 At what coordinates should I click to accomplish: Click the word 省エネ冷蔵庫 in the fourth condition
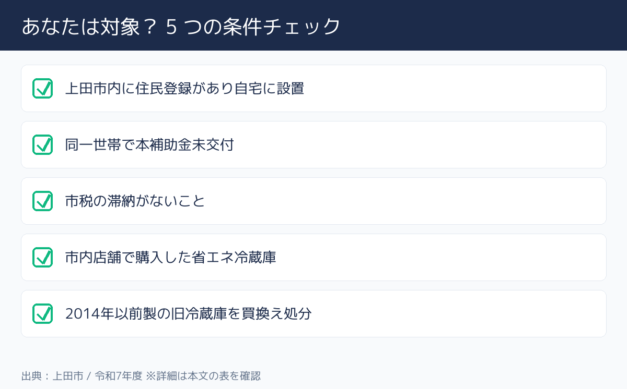(234, 258)
